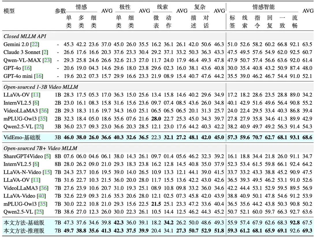Follow reference [6] in the 2B InternVL2.5 row
The width and height of the screenshot is (317, 237).
[36, 103]
